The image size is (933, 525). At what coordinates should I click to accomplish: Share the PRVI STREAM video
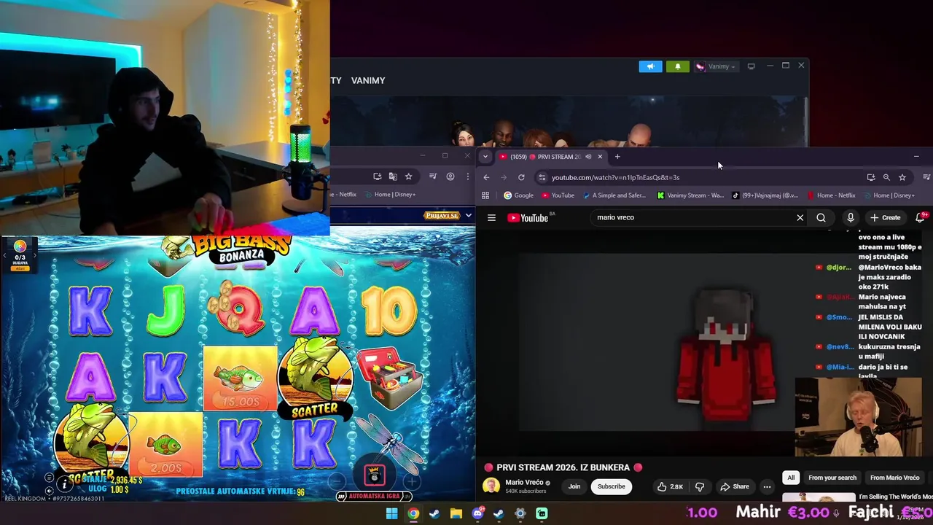(x=735, y=486)
